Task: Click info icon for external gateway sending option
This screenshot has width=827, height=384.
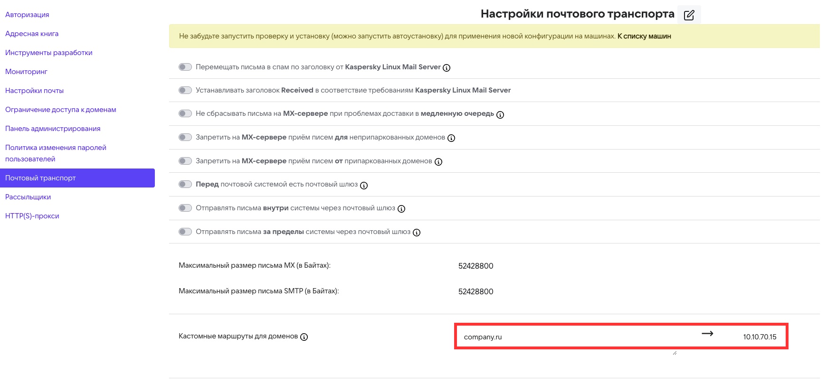Action: (x=417, y=233)
